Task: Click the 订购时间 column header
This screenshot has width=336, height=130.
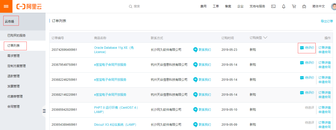Action: coord(228,38)
